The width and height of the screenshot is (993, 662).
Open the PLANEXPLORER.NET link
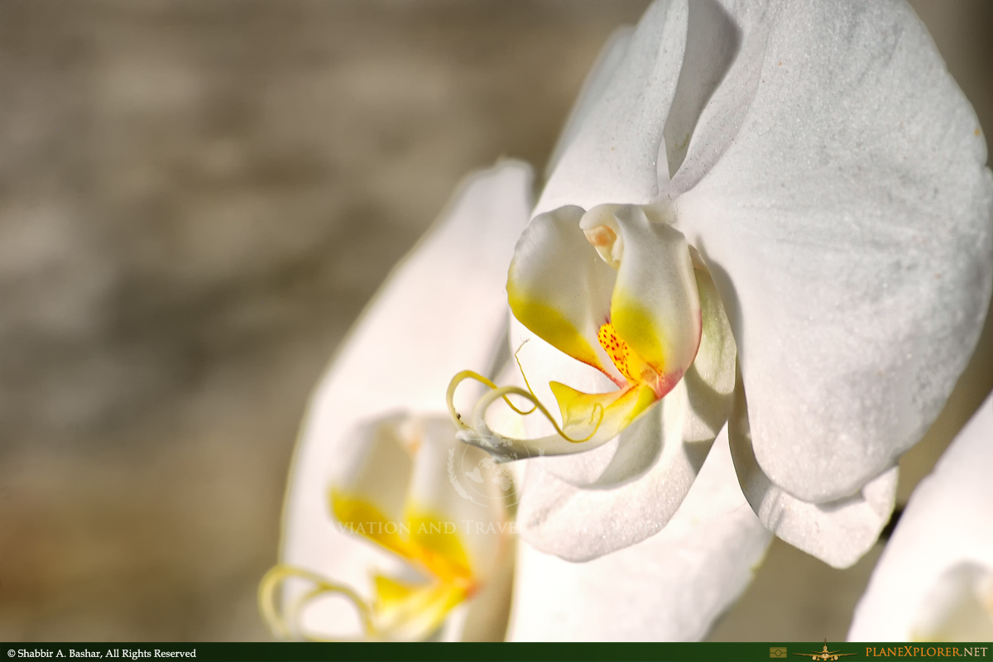[x=926, y=652]
